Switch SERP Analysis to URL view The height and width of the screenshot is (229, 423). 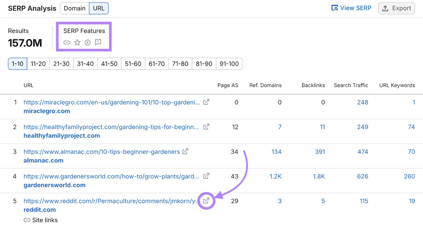(99, 8)
